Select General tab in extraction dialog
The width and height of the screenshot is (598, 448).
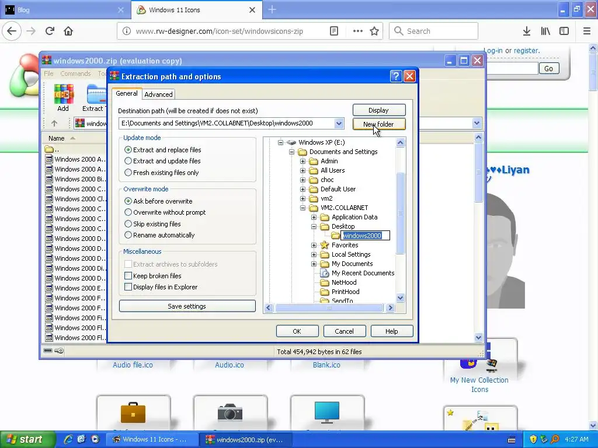127,93
